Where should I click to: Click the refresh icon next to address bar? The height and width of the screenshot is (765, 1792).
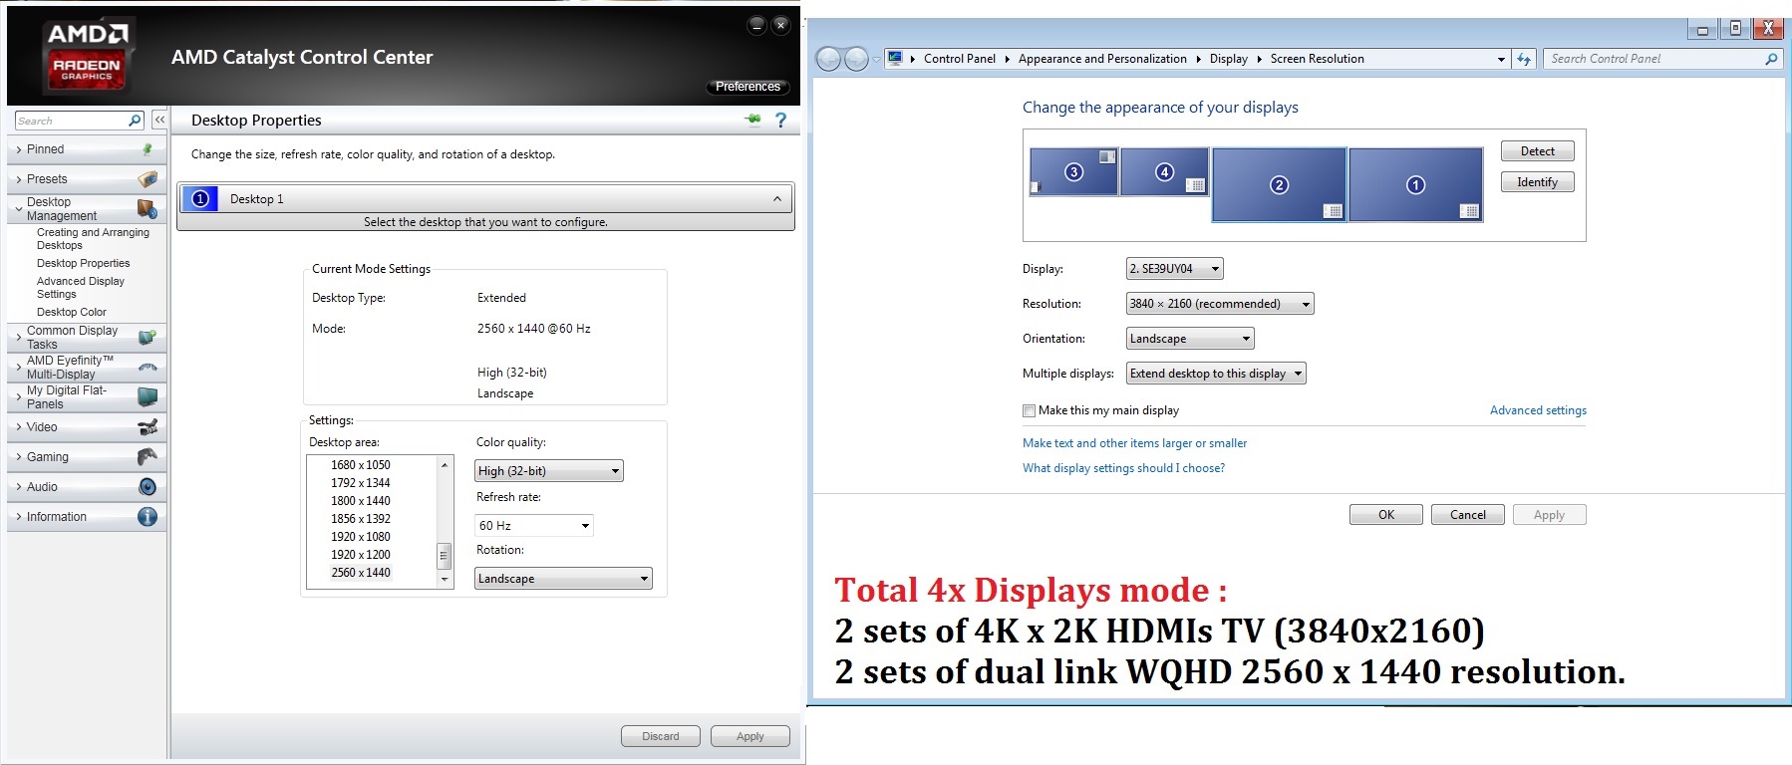click(x=1524, y=59)
